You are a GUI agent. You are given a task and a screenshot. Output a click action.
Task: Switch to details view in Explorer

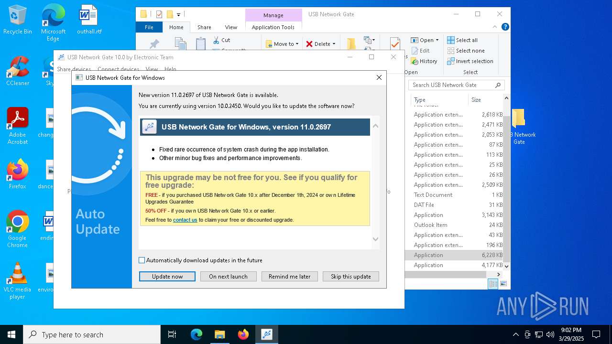coord(493,284)
